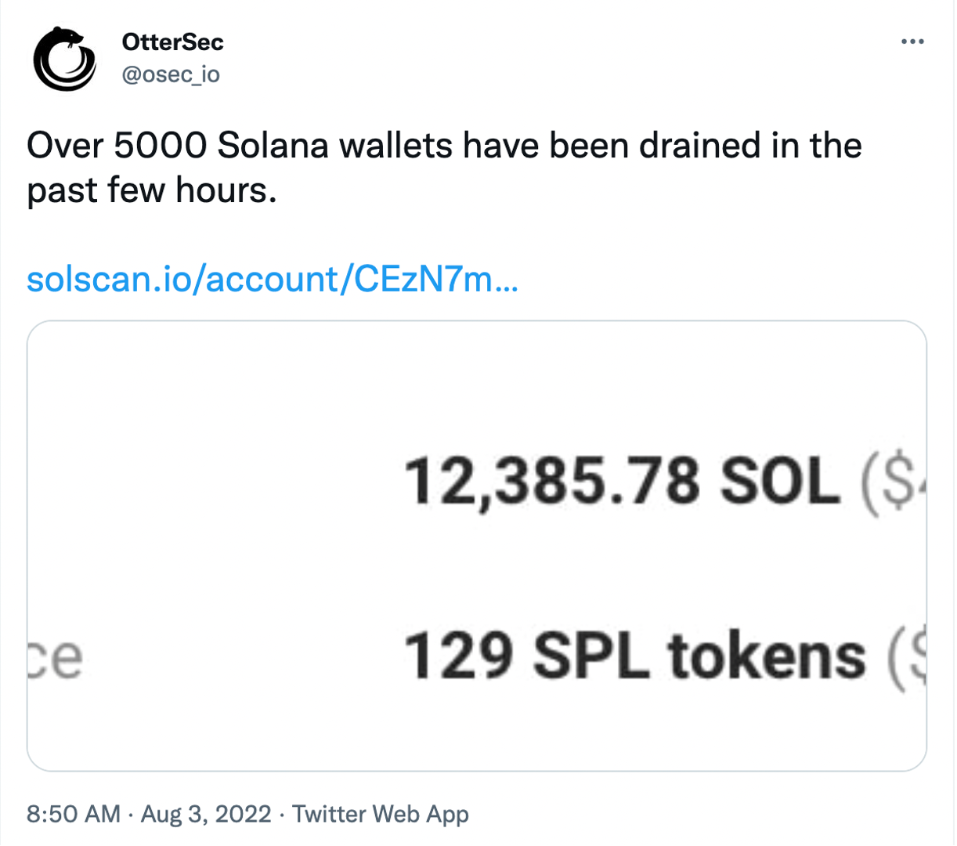Click the OtterSec display name
Screen dimensions: 957x846
pos(173,42)
